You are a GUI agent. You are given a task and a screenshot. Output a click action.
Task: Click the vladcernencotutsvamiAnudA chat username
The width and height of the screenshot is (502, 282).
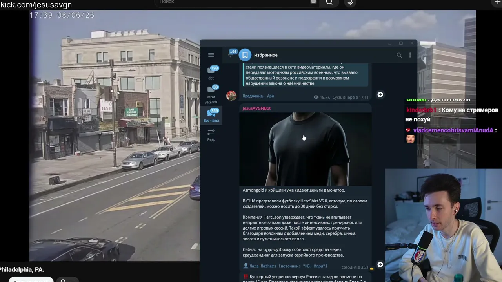pos(453,130)
